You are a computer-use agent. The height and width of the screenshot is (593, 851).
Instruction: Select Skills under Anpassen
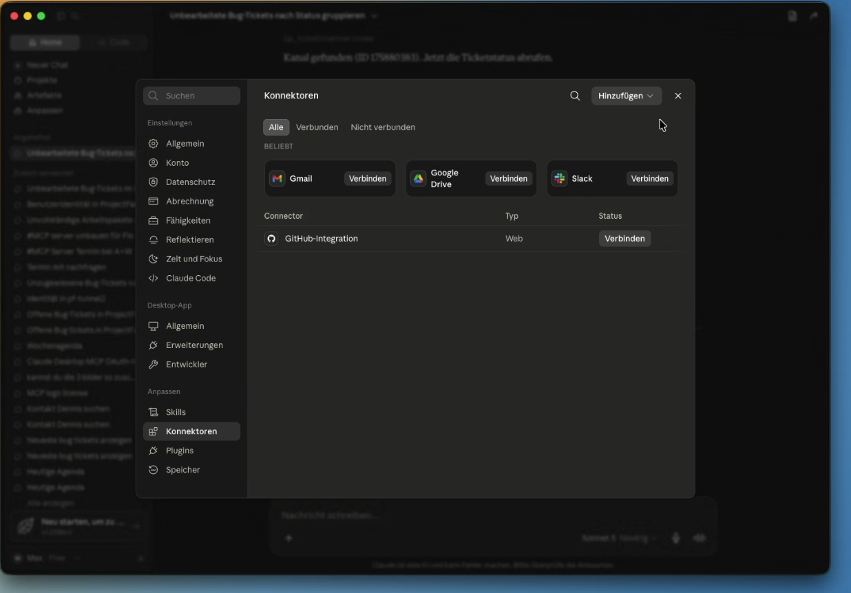(191, 412)
